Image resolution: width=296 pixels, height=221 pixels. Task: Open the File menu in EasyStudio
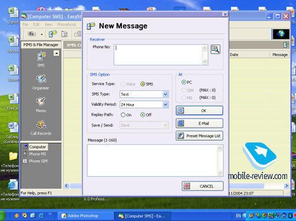coord(25,24)
